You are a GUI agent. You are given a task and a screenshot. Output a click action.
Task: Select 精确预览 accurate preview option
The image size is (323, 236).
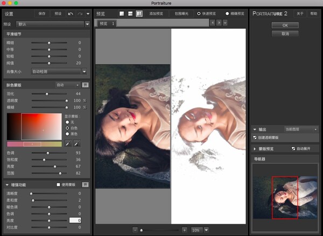coord(227,13)
